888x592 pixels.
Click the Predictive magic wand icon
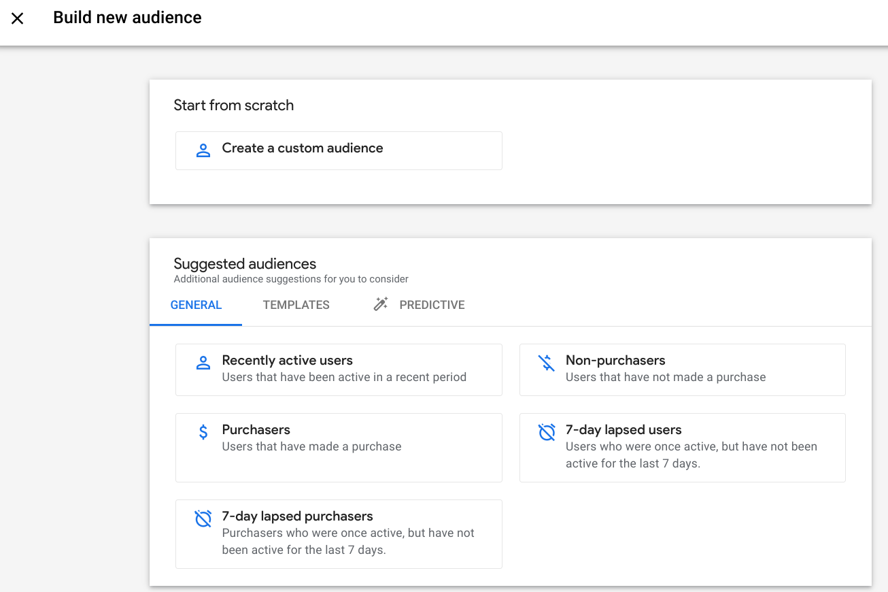(381, 304)
